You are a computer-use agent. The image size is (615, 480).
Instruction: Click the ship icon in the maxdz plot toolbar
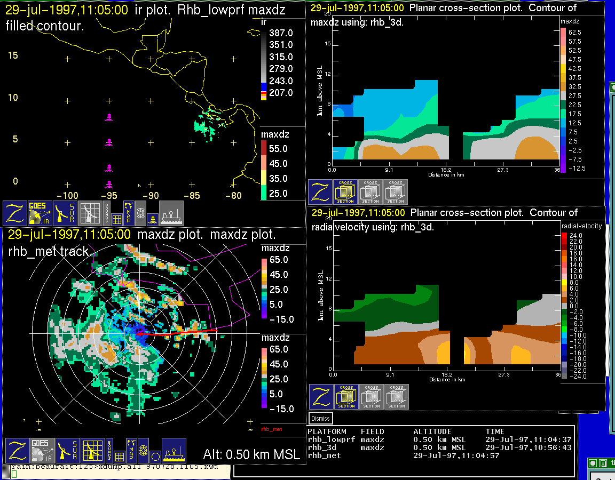click(174, 450)
